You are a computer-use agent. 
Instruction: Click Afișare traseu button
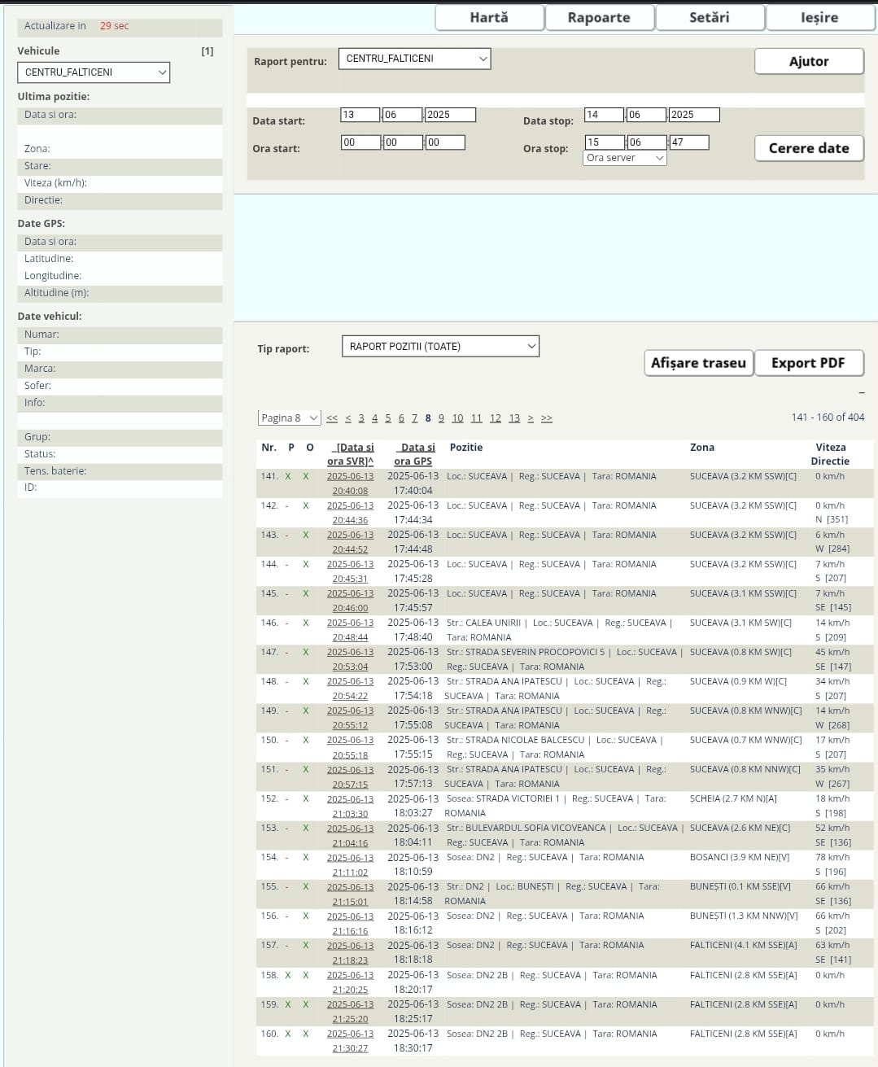[698, 363]
